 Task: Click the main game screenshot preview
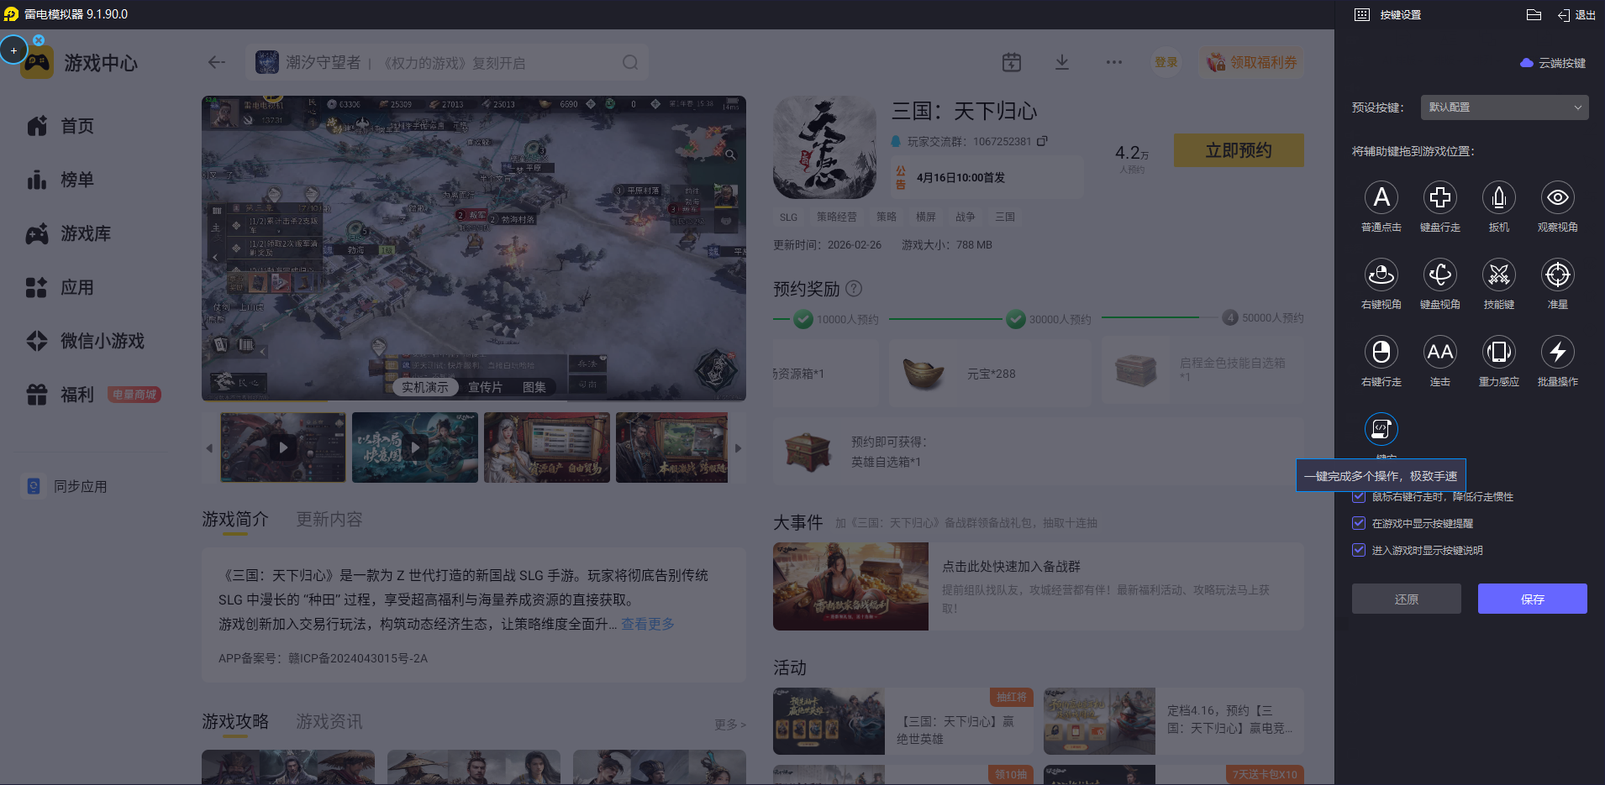[474, 249]
